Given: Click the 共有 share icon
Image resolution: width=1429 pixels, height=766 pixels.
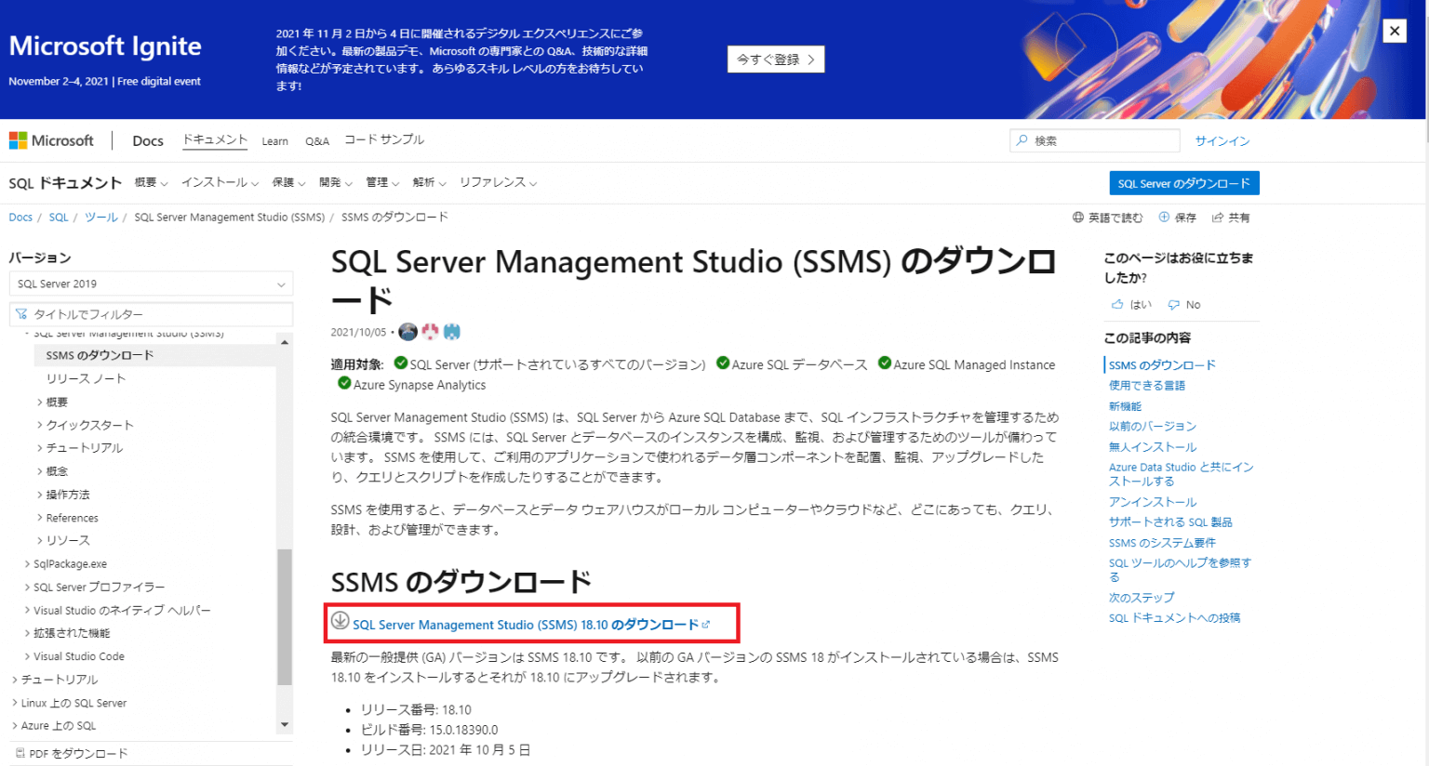Looking at the screenshot, I should tap(1217, 218).
